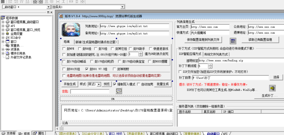Image resolution: width=284 pixels, height=135 pixels.
Task: Enable the 自动加壳 checkbox
Action: click(x=138, y=84)
